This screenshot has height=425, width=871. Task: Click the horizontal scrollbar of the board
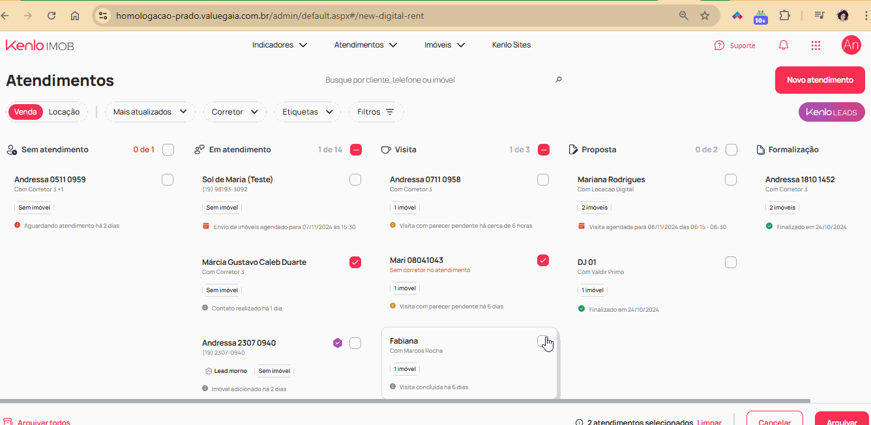pos(404,401)
